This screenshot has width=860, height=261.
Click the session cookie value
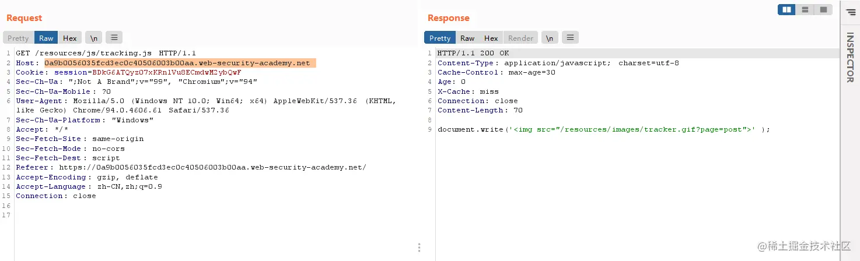[167, 72]
